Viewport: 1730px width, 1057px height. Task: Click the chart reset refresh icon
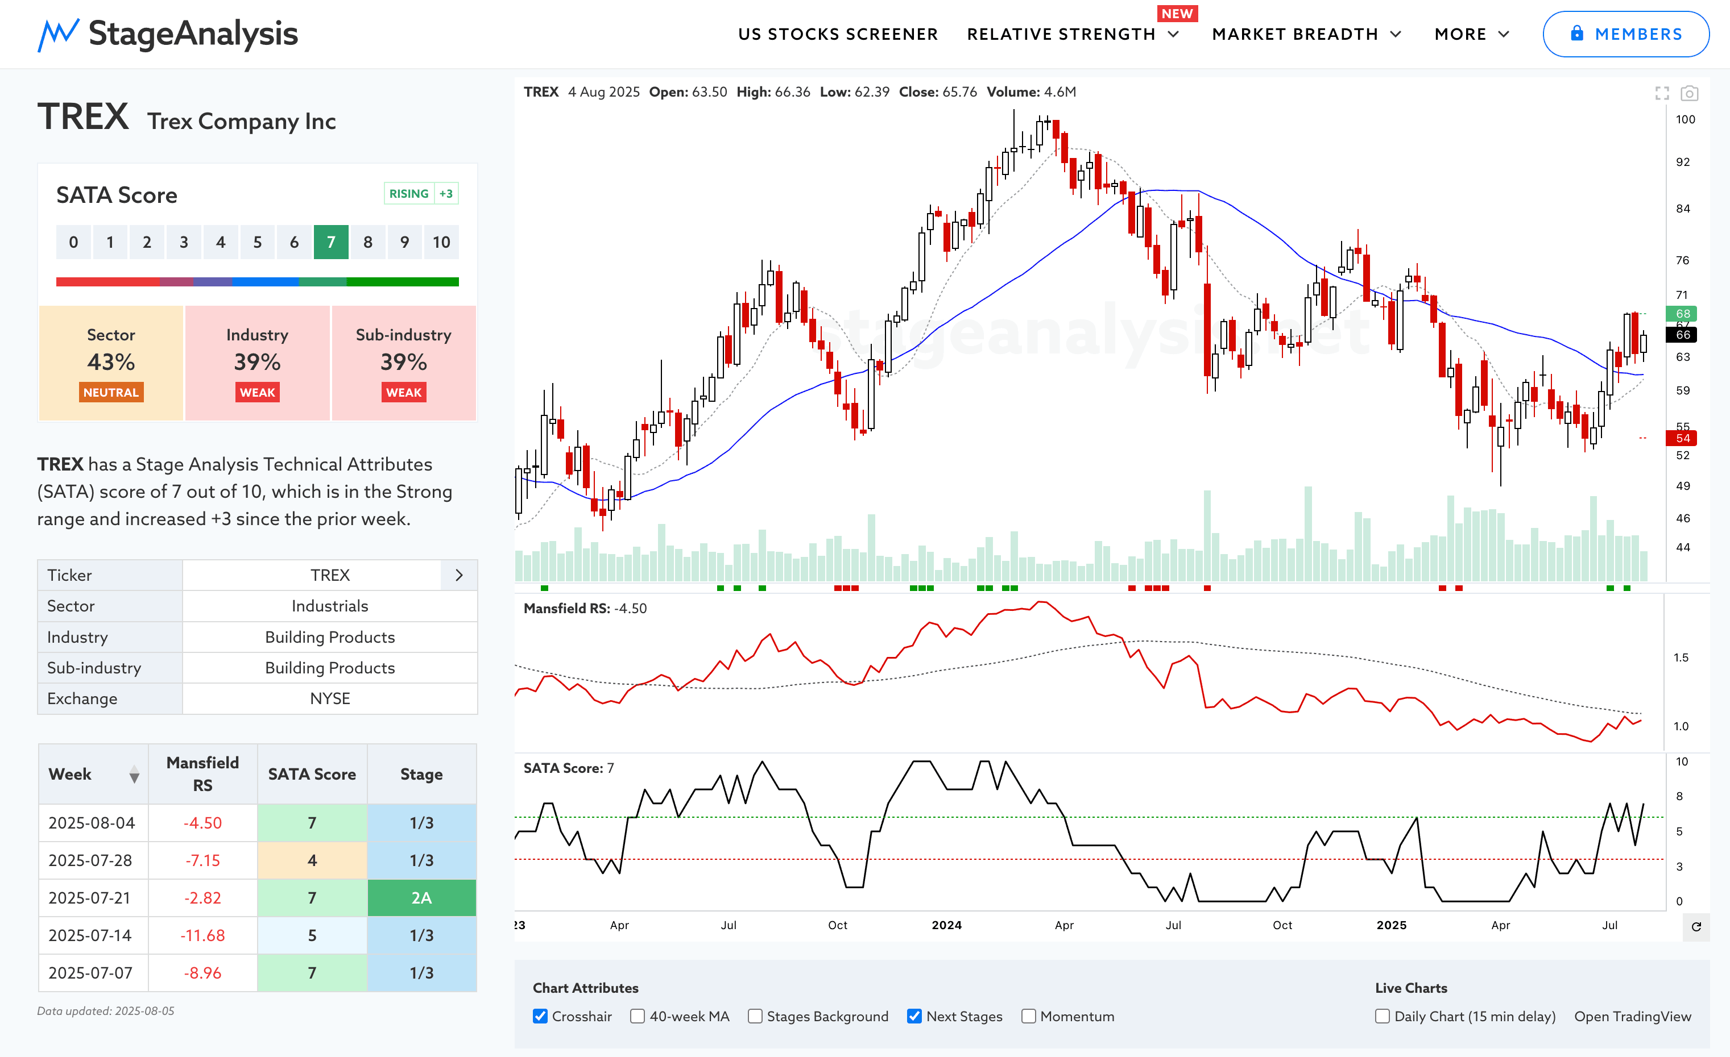pos(1696,926)
